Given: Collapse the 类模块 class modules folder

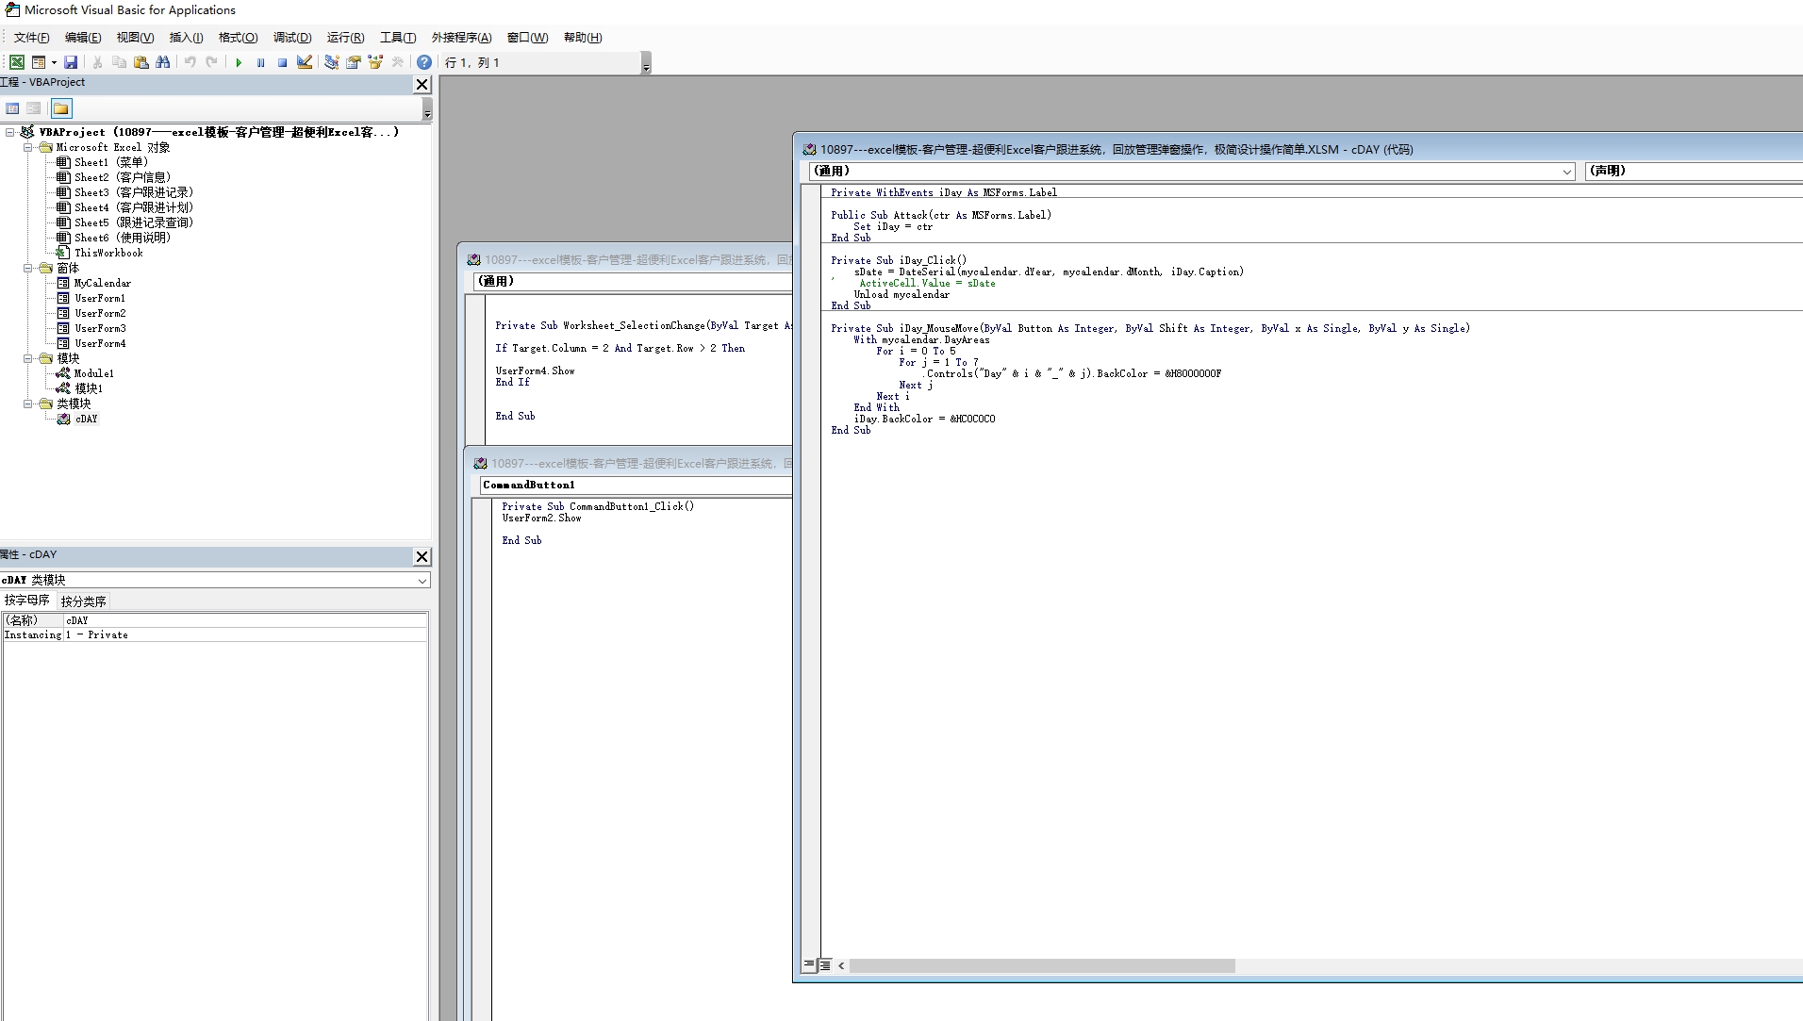Looking at the screenshot, I should (x=27, y=403).
